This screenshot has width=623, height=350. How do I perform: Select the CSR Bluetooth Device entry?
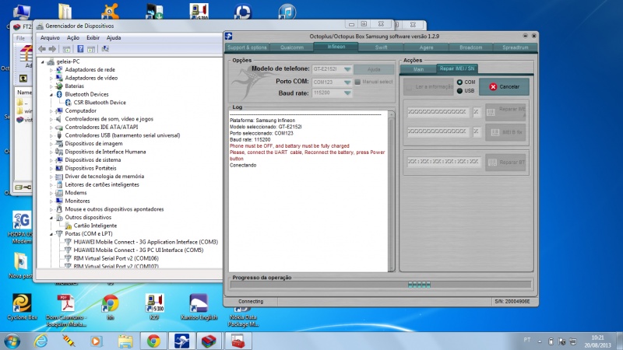coord(100,103)
